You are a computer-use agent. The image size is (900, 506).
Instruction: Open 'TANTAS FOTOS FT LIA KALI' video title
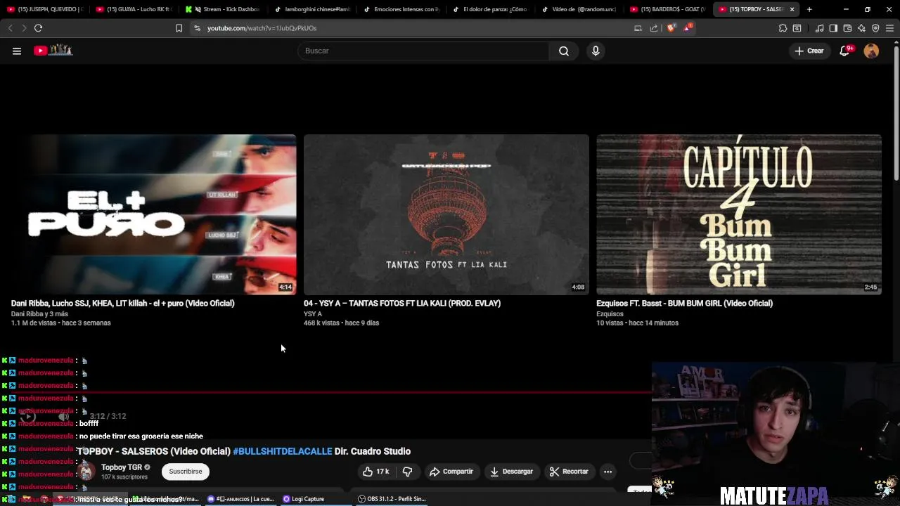[402, 304]
